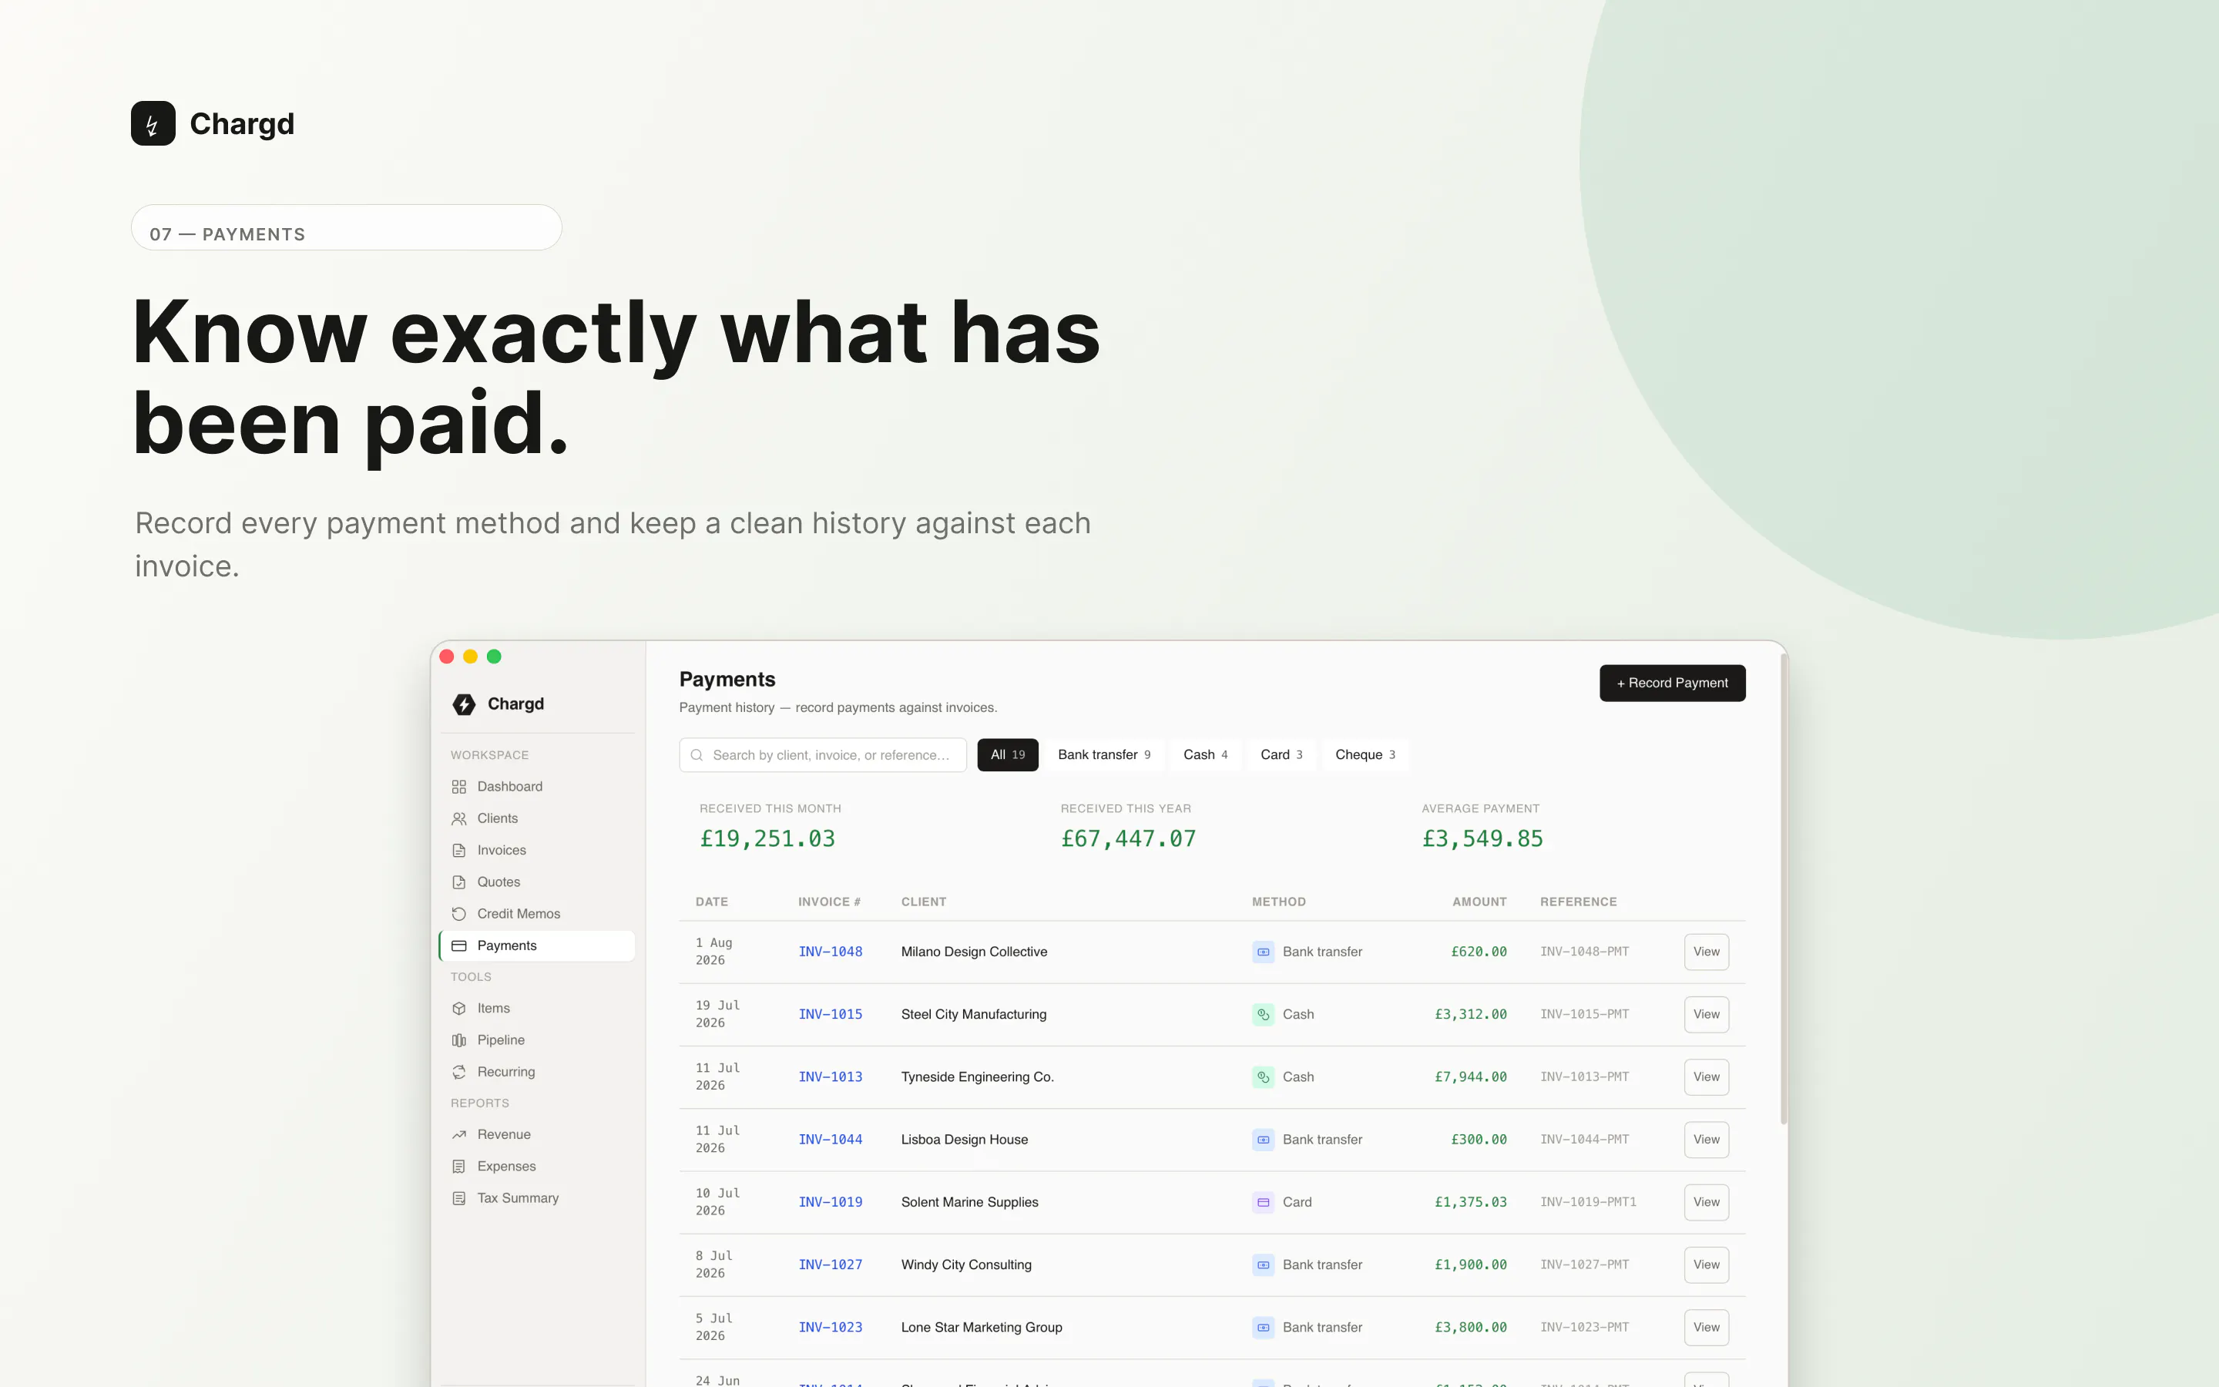Click the Bank transfer icon for Lisboa Design House

(1263, 1140)
